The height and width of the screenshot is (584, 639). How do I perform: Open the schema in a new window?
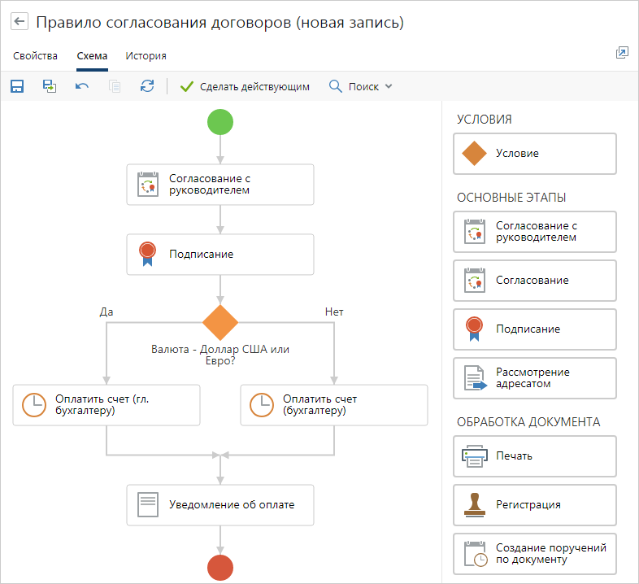(x=622, y=53)
